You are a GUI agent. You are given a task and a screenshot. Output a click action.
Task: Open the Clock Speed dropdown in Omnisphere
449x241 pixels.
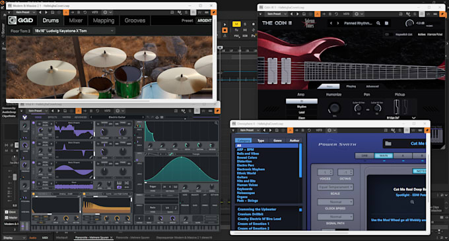click(335, 202)
